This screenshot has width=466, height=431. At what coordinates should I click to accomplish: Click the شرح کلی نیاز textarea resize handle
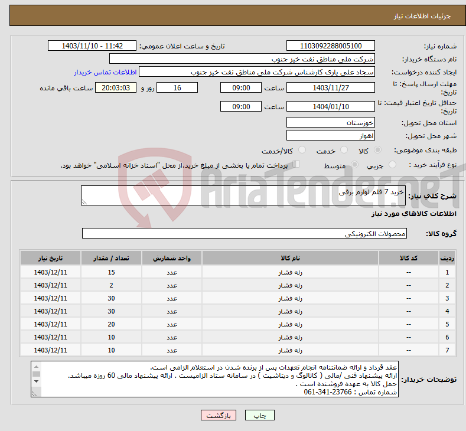tap(84, 202)
